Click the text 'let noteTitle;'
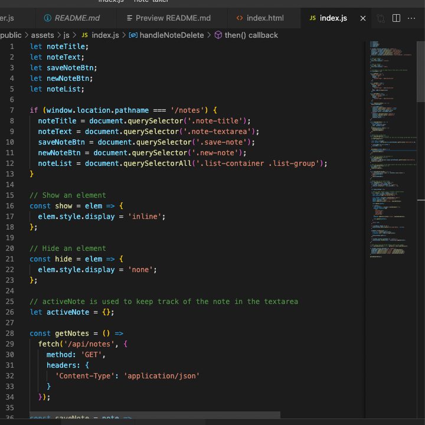This screenshot has height=425, width=425. 59,47
